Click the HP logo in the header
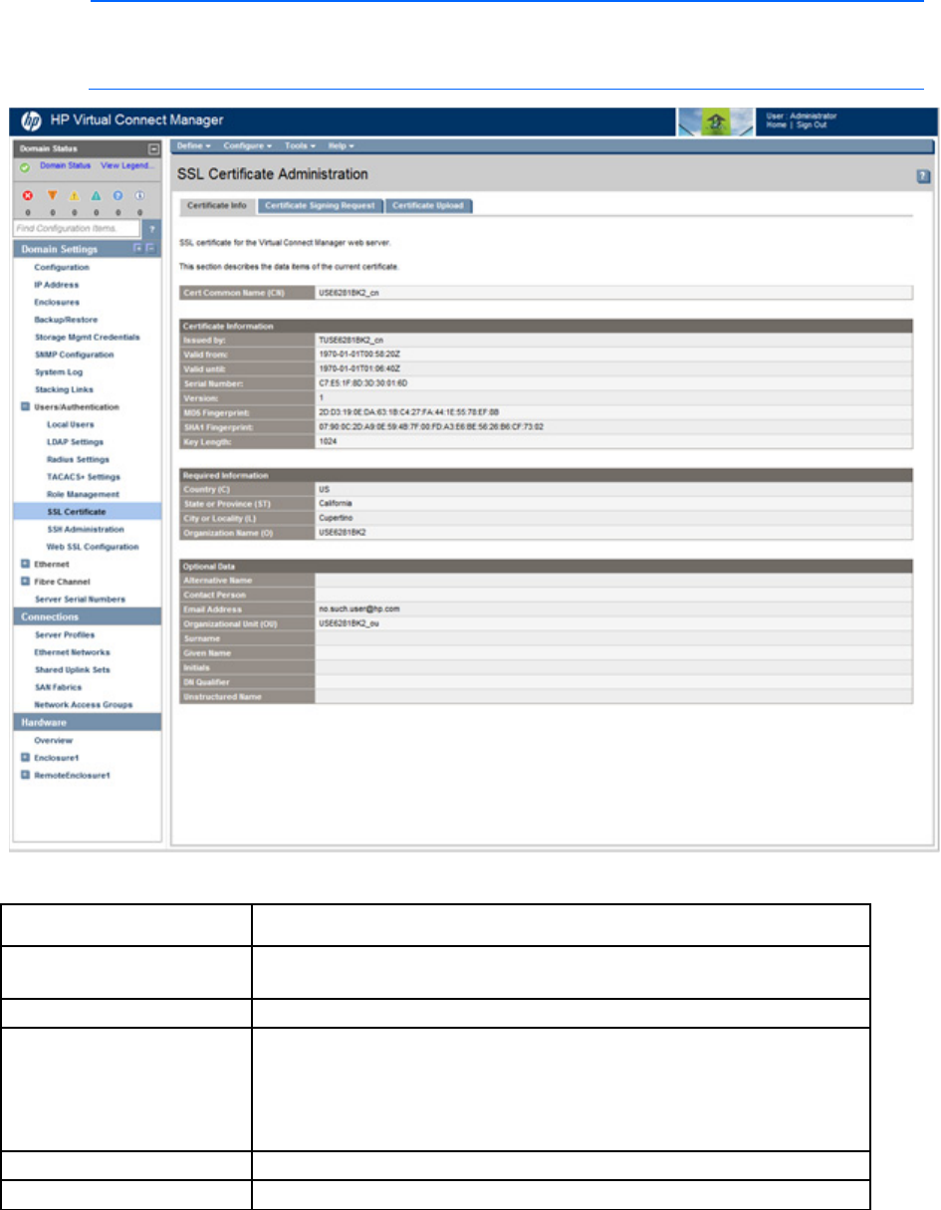This screenshot has width=941, height=1210. pyautogui.click(x=31, y=121)
